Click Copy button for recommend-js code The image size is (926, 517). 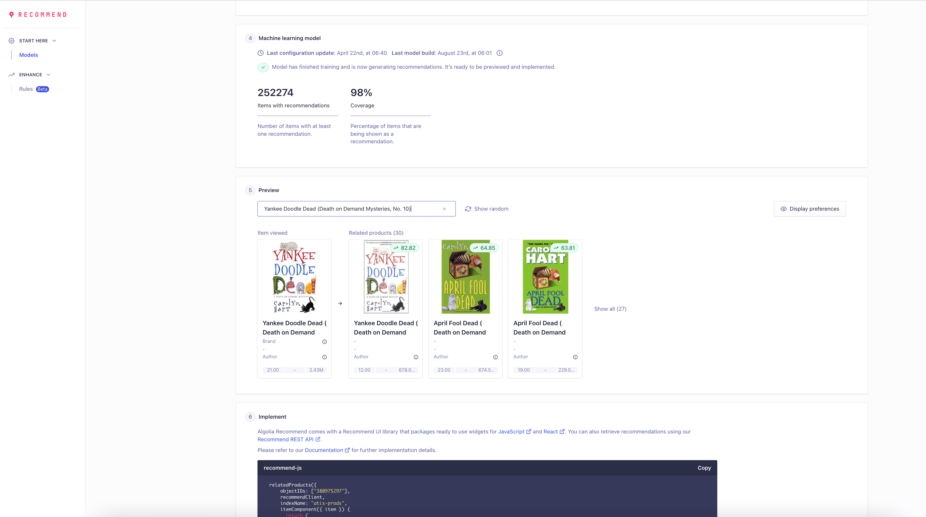point(705,467)
